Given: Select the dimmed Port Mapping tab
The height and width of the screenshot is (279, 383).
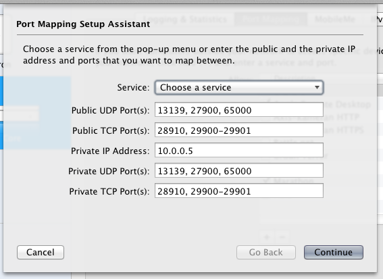Looking at the screenshot, I should (x=271, y=19).
